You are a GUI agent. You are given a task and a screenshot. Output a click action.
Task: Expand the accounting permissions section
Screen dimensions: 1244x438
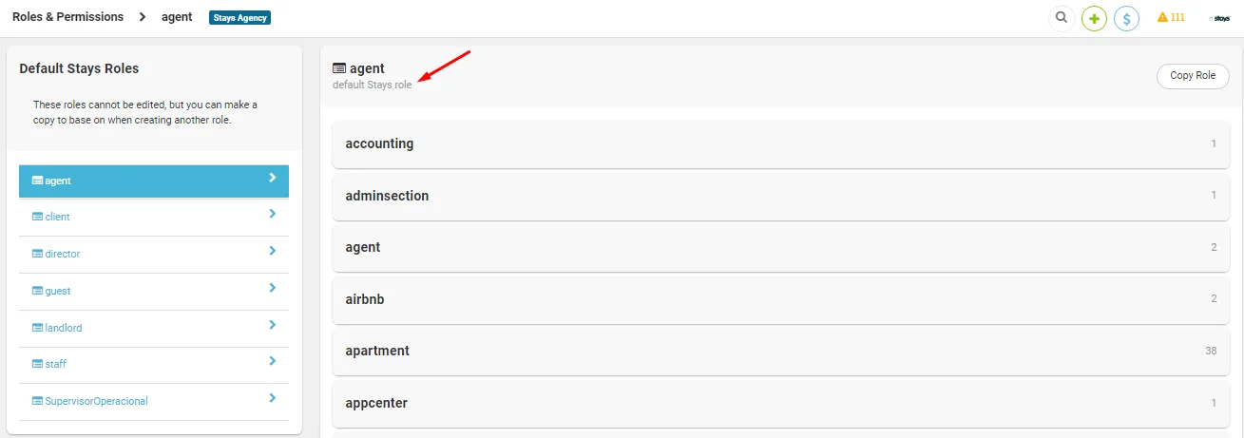click(780, 143)
